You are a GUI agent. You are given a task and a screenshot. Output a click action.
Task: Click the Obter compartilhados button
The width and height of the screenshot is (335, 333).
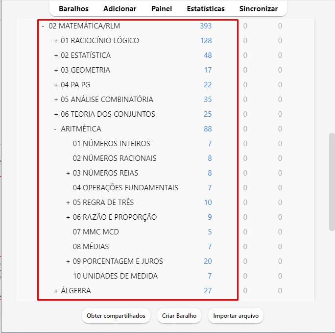point(116,316)
